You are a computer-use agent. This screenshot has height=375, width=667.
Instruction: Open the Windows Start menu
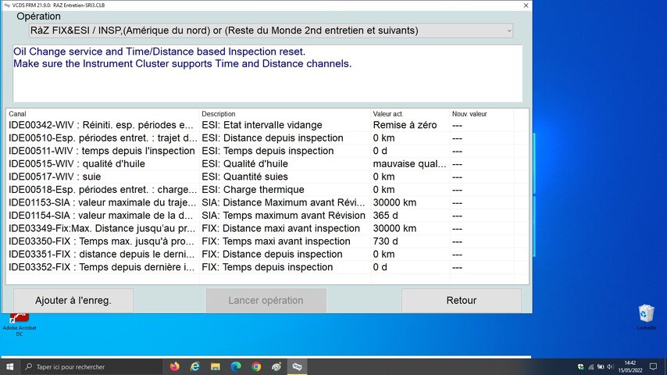10,366
